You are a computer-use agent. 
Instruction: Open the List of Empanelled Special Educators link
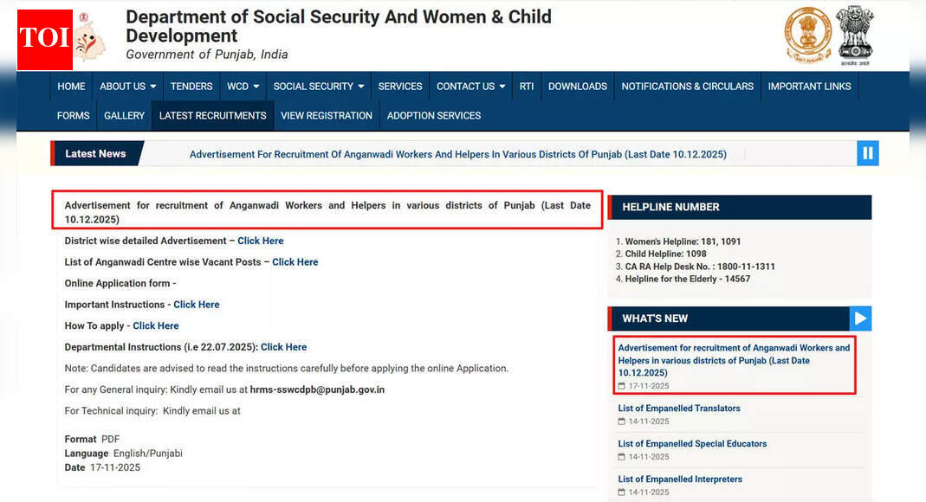(691, 443)
